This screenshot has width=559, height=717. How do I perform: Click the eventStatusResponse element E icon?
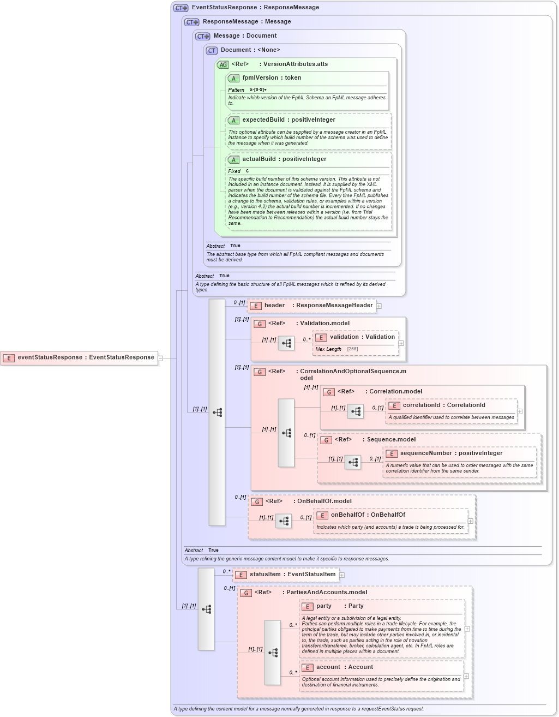click(x=9, y=358)
